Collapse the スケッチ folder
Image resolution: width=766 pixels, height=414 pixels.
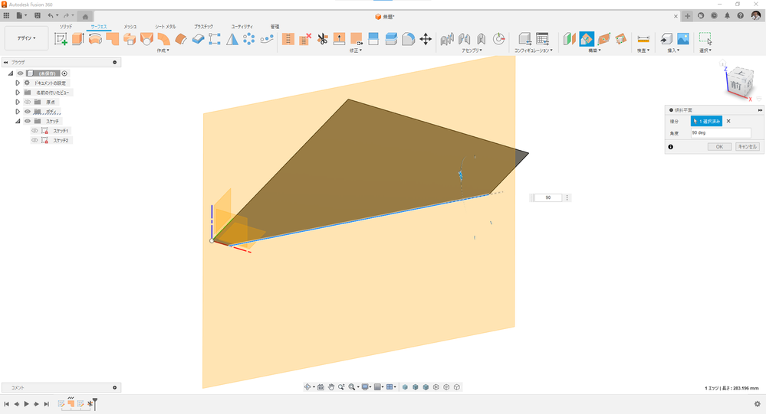[x=18, y=121]
